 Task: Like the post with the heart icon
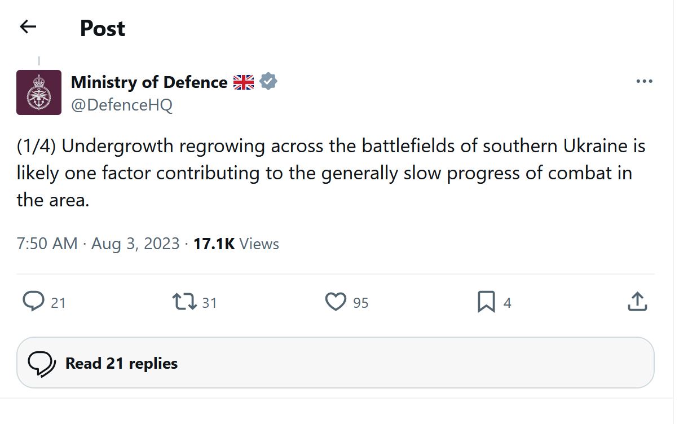(336, 302)
